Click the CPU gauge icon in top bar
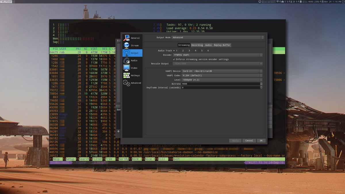The width and height of the screenshot is (345, 194). point(282,2)
